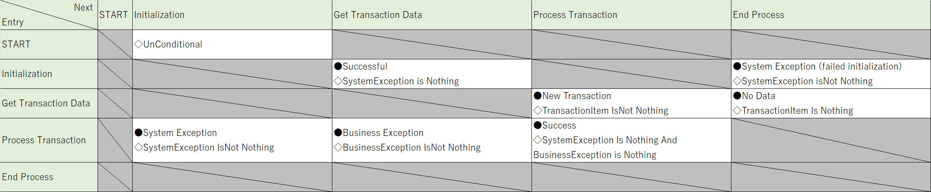Image resolution: width=931 pixels, height=192 pixels.
Task: Click the black dot beside System Exception (failed initialization)
Action: click(x=737, y=66)
